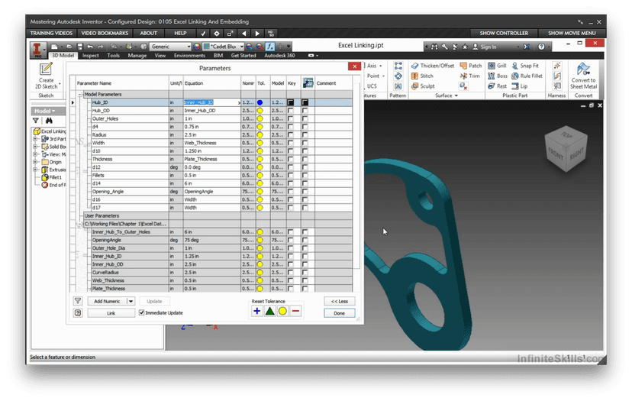The image size is (632, 401).
Task: Click the filter funnel icon in model browser
Action: (x=36, y=121)
